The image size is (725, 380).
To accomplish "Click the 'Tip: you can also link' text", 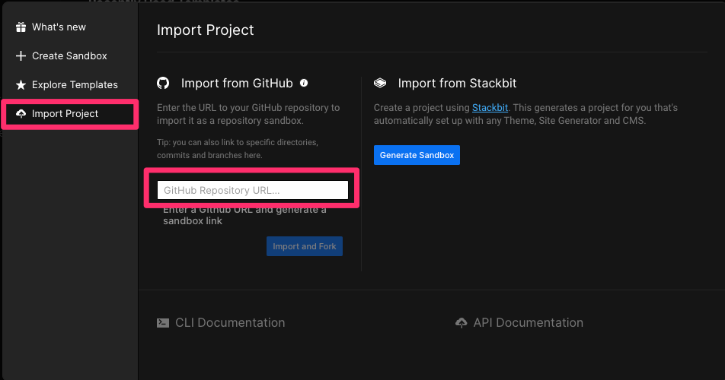I will click(x=237, y=149).
